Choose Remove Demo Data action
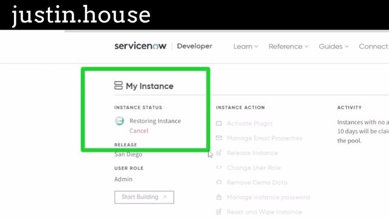Viewport: 389px width, 219px height. (x=257, y=182)
